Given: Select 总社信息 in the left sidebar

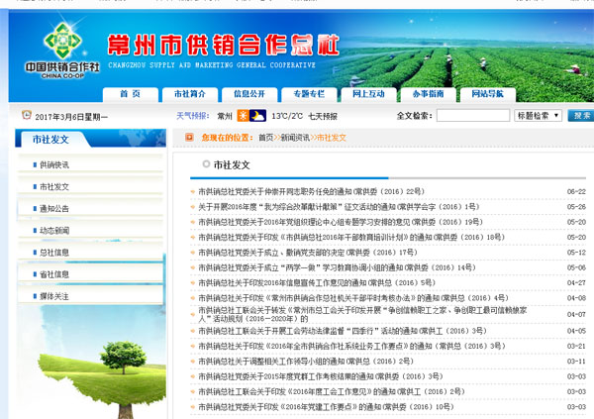Looking at the screenshot, I should tap(54, 253).
